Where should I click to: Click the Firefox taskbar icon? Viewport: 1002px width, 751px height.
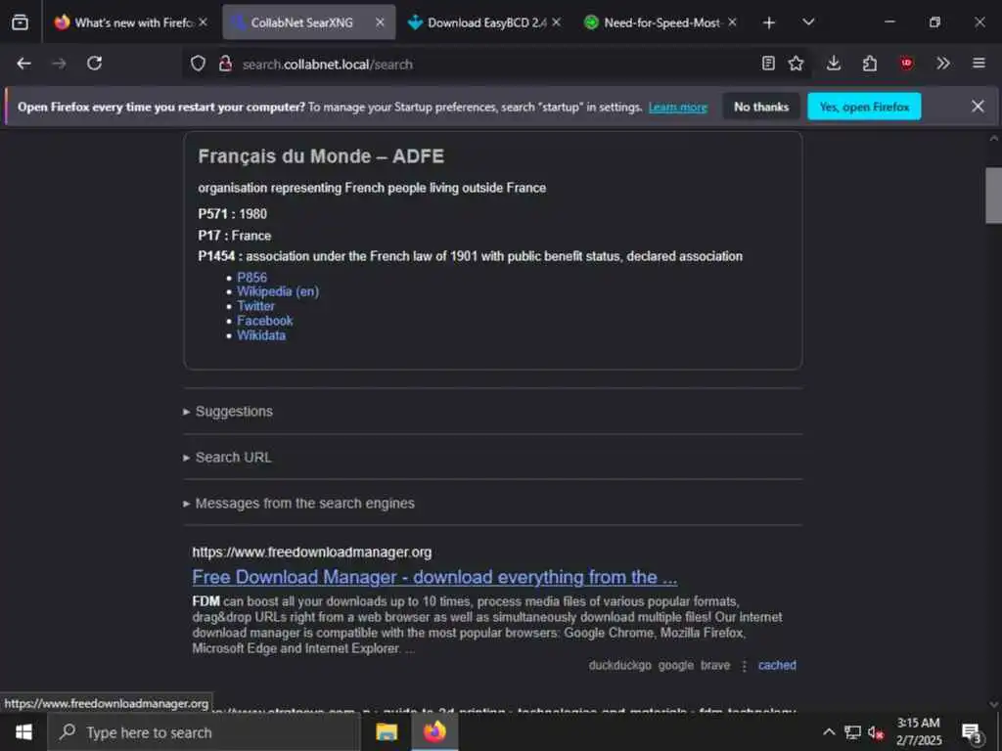click(x=434, y=731)
